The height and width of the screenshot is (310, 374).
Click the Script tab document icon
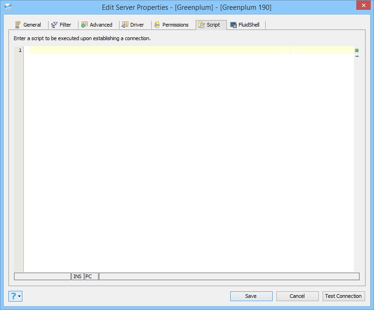(x=202, y=25)
